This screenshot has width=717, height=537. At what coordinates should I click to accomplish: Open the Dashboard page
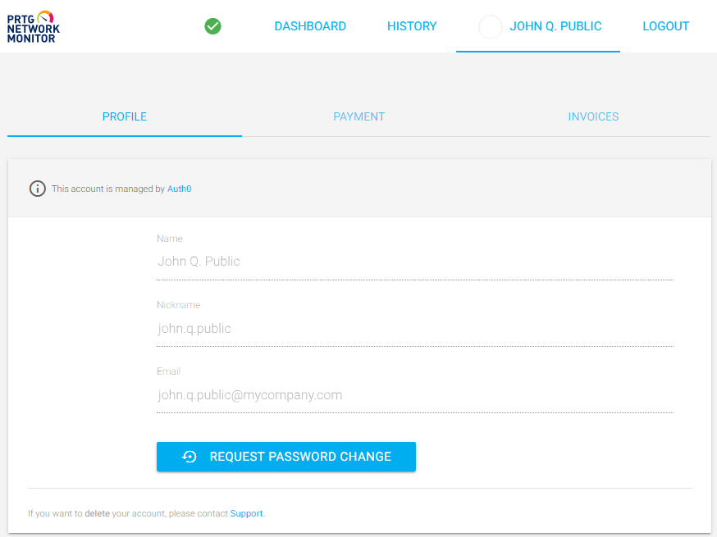coord(310,26)
